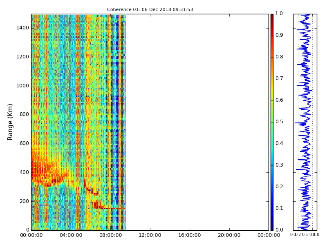Click the colorbar 0.2 label

click(x=279, y=187)
